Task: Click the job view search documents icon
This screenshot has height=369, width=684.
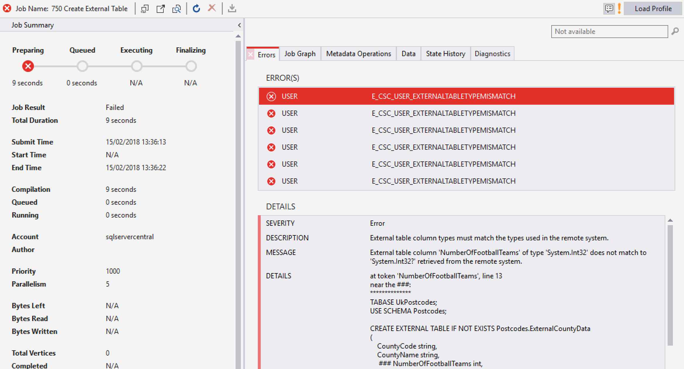Action: [177, 9]
